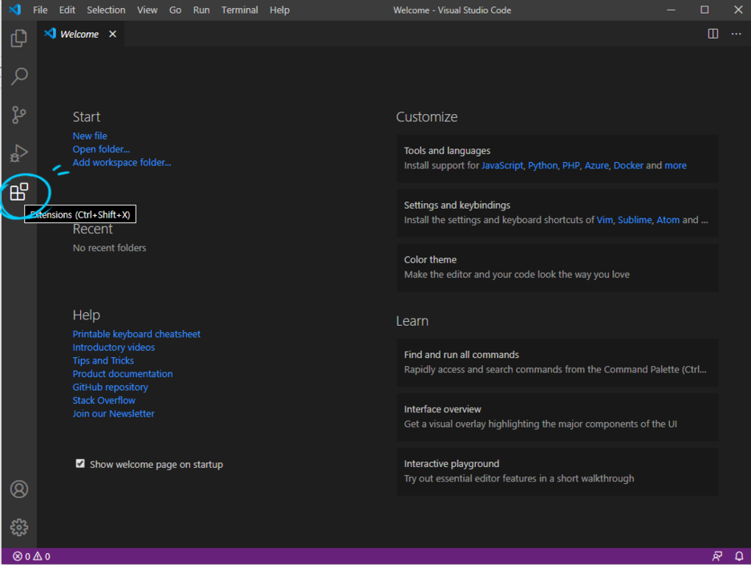Open the Source Control view icon
The height and width of the screenshot is (565, 751).
[x=19, y=115]
